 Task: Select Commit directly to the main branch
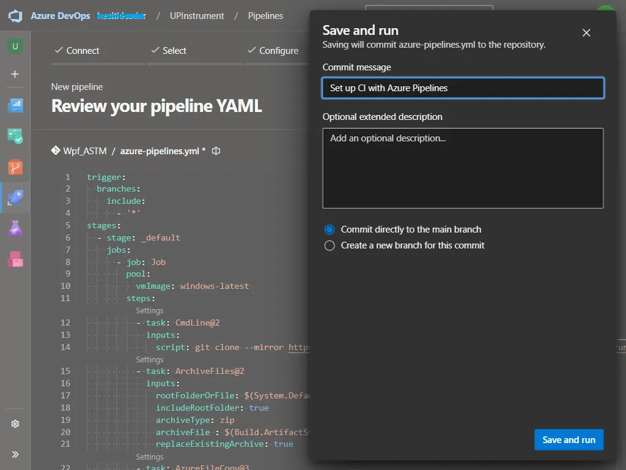tap(330, 229)
